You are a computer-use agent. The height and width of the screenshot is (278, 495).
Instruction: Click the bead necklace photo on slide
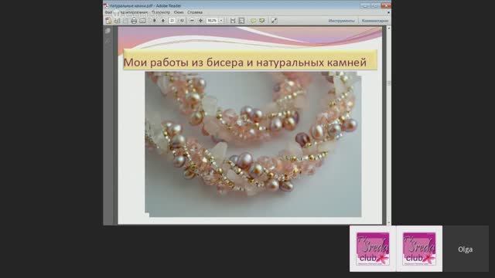click(x=253, y=144)
